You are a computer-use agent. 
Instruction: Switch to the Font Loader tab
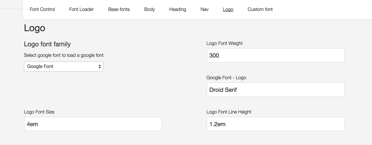click(x=81, y=9)
